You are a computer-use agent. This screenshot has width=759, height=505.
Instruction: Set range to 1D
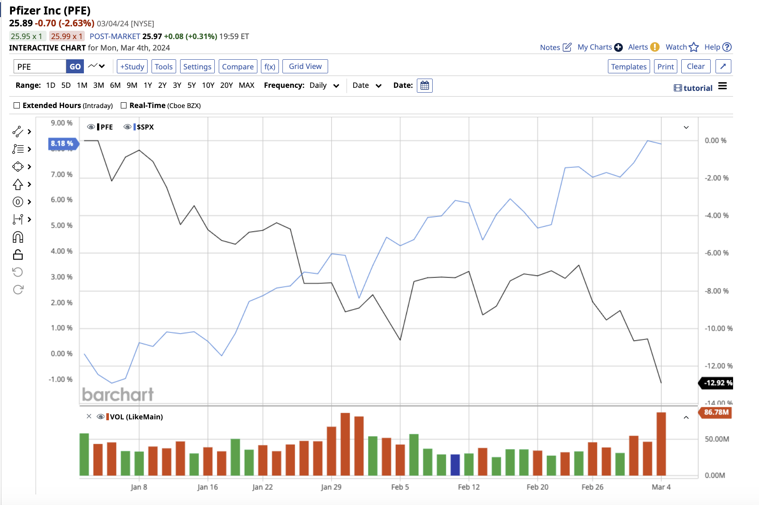[51, 85]
